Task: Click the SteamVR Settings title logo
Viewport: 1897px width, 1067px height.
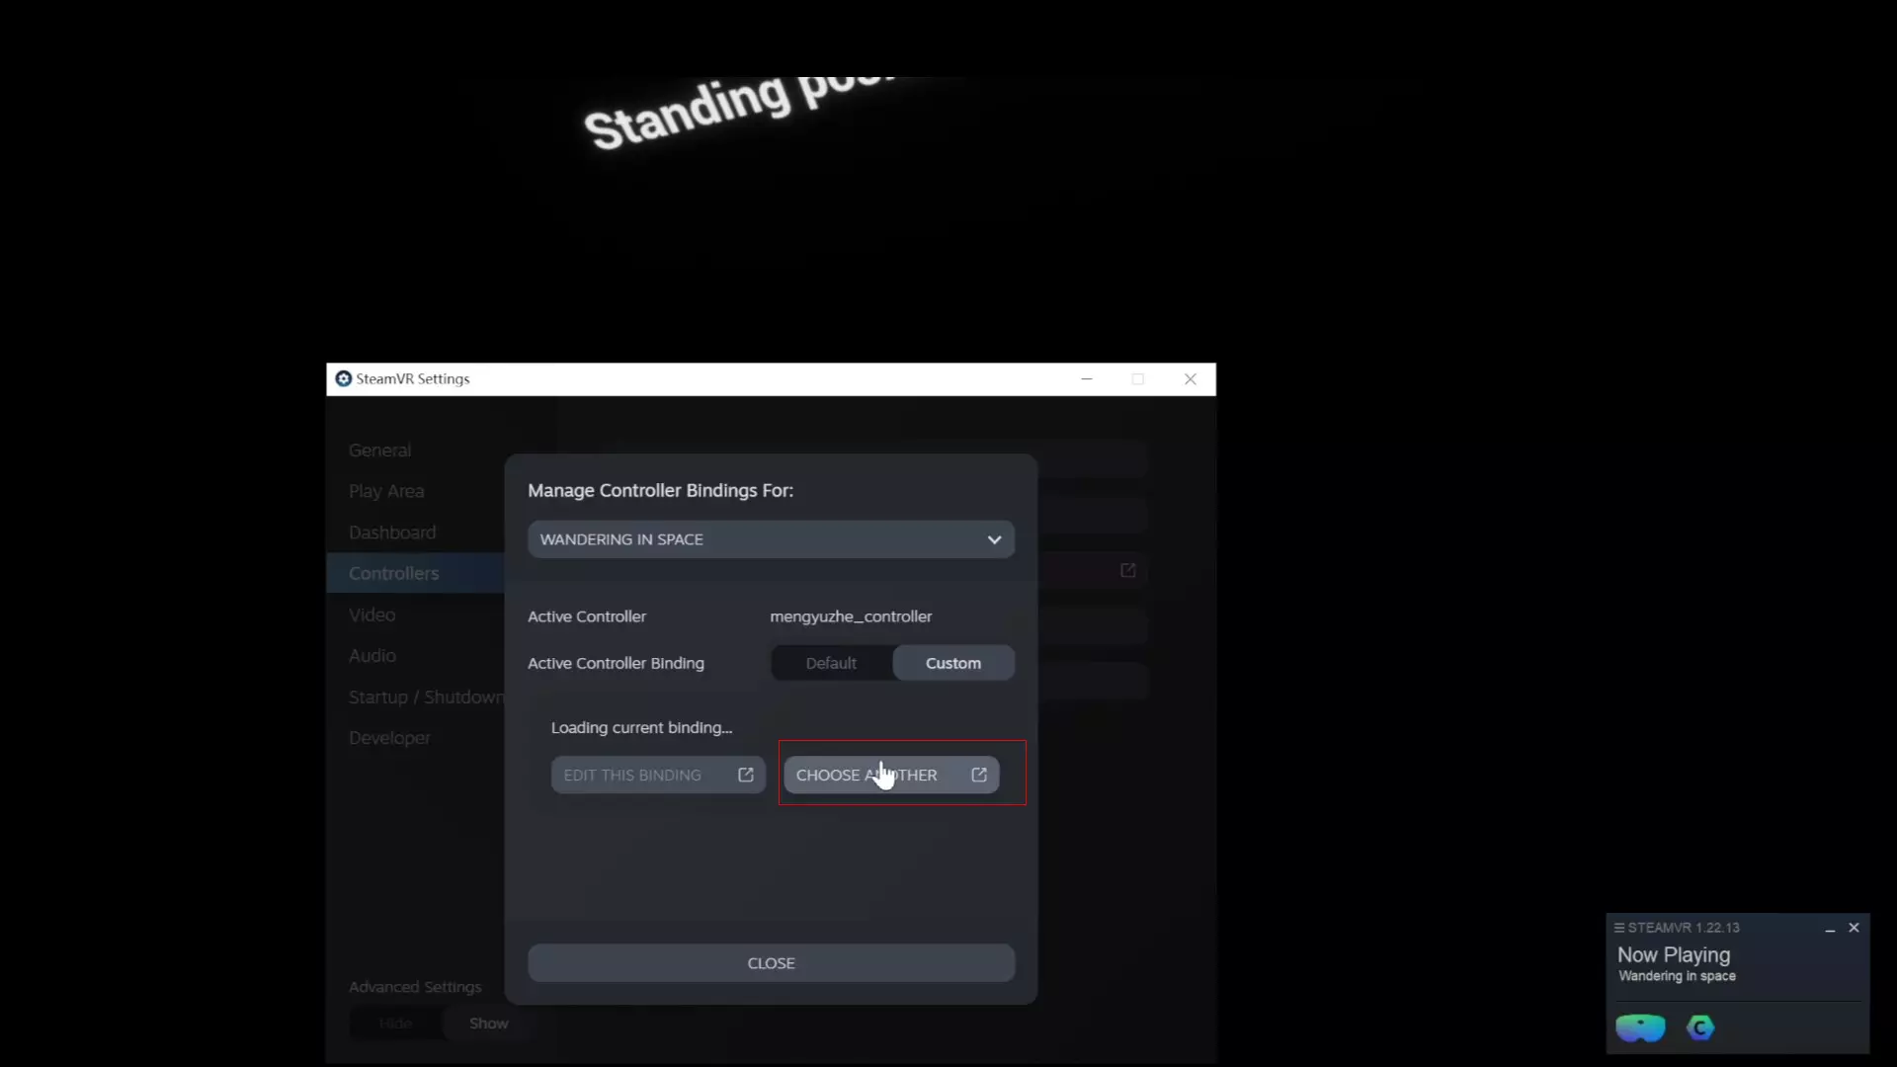Action: point(344,379)
